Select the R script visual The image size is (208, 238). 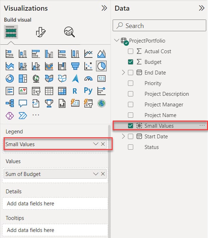(x=75, y=91)
